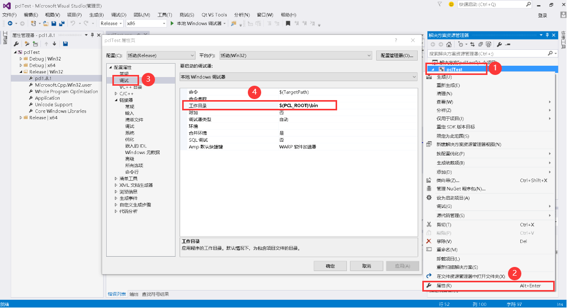Start debugging with the green play icon
Image resolution: width=567 pixels, height=308 pixels.
pyautogui.click(x=172, y=23)
